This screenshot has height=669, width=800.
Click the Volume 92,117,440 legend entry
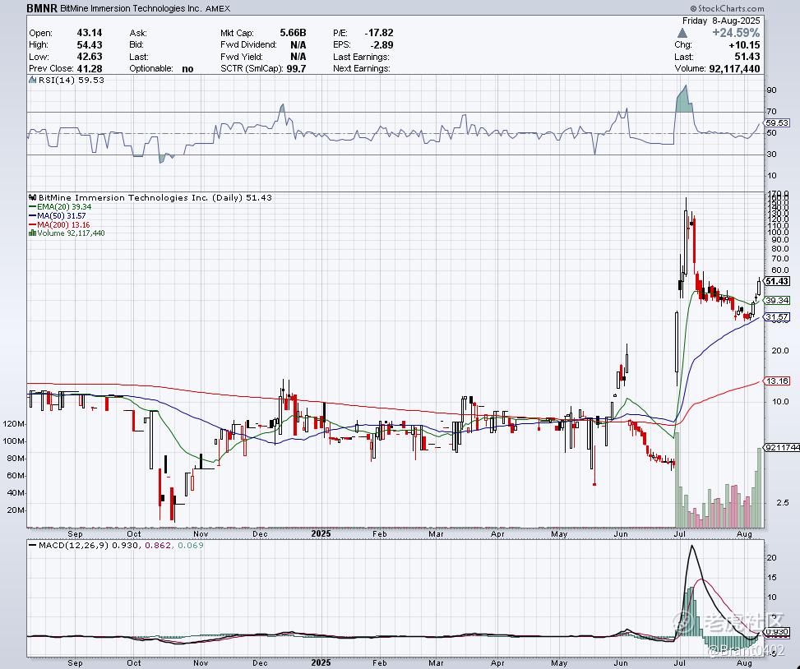pos(71,233)
